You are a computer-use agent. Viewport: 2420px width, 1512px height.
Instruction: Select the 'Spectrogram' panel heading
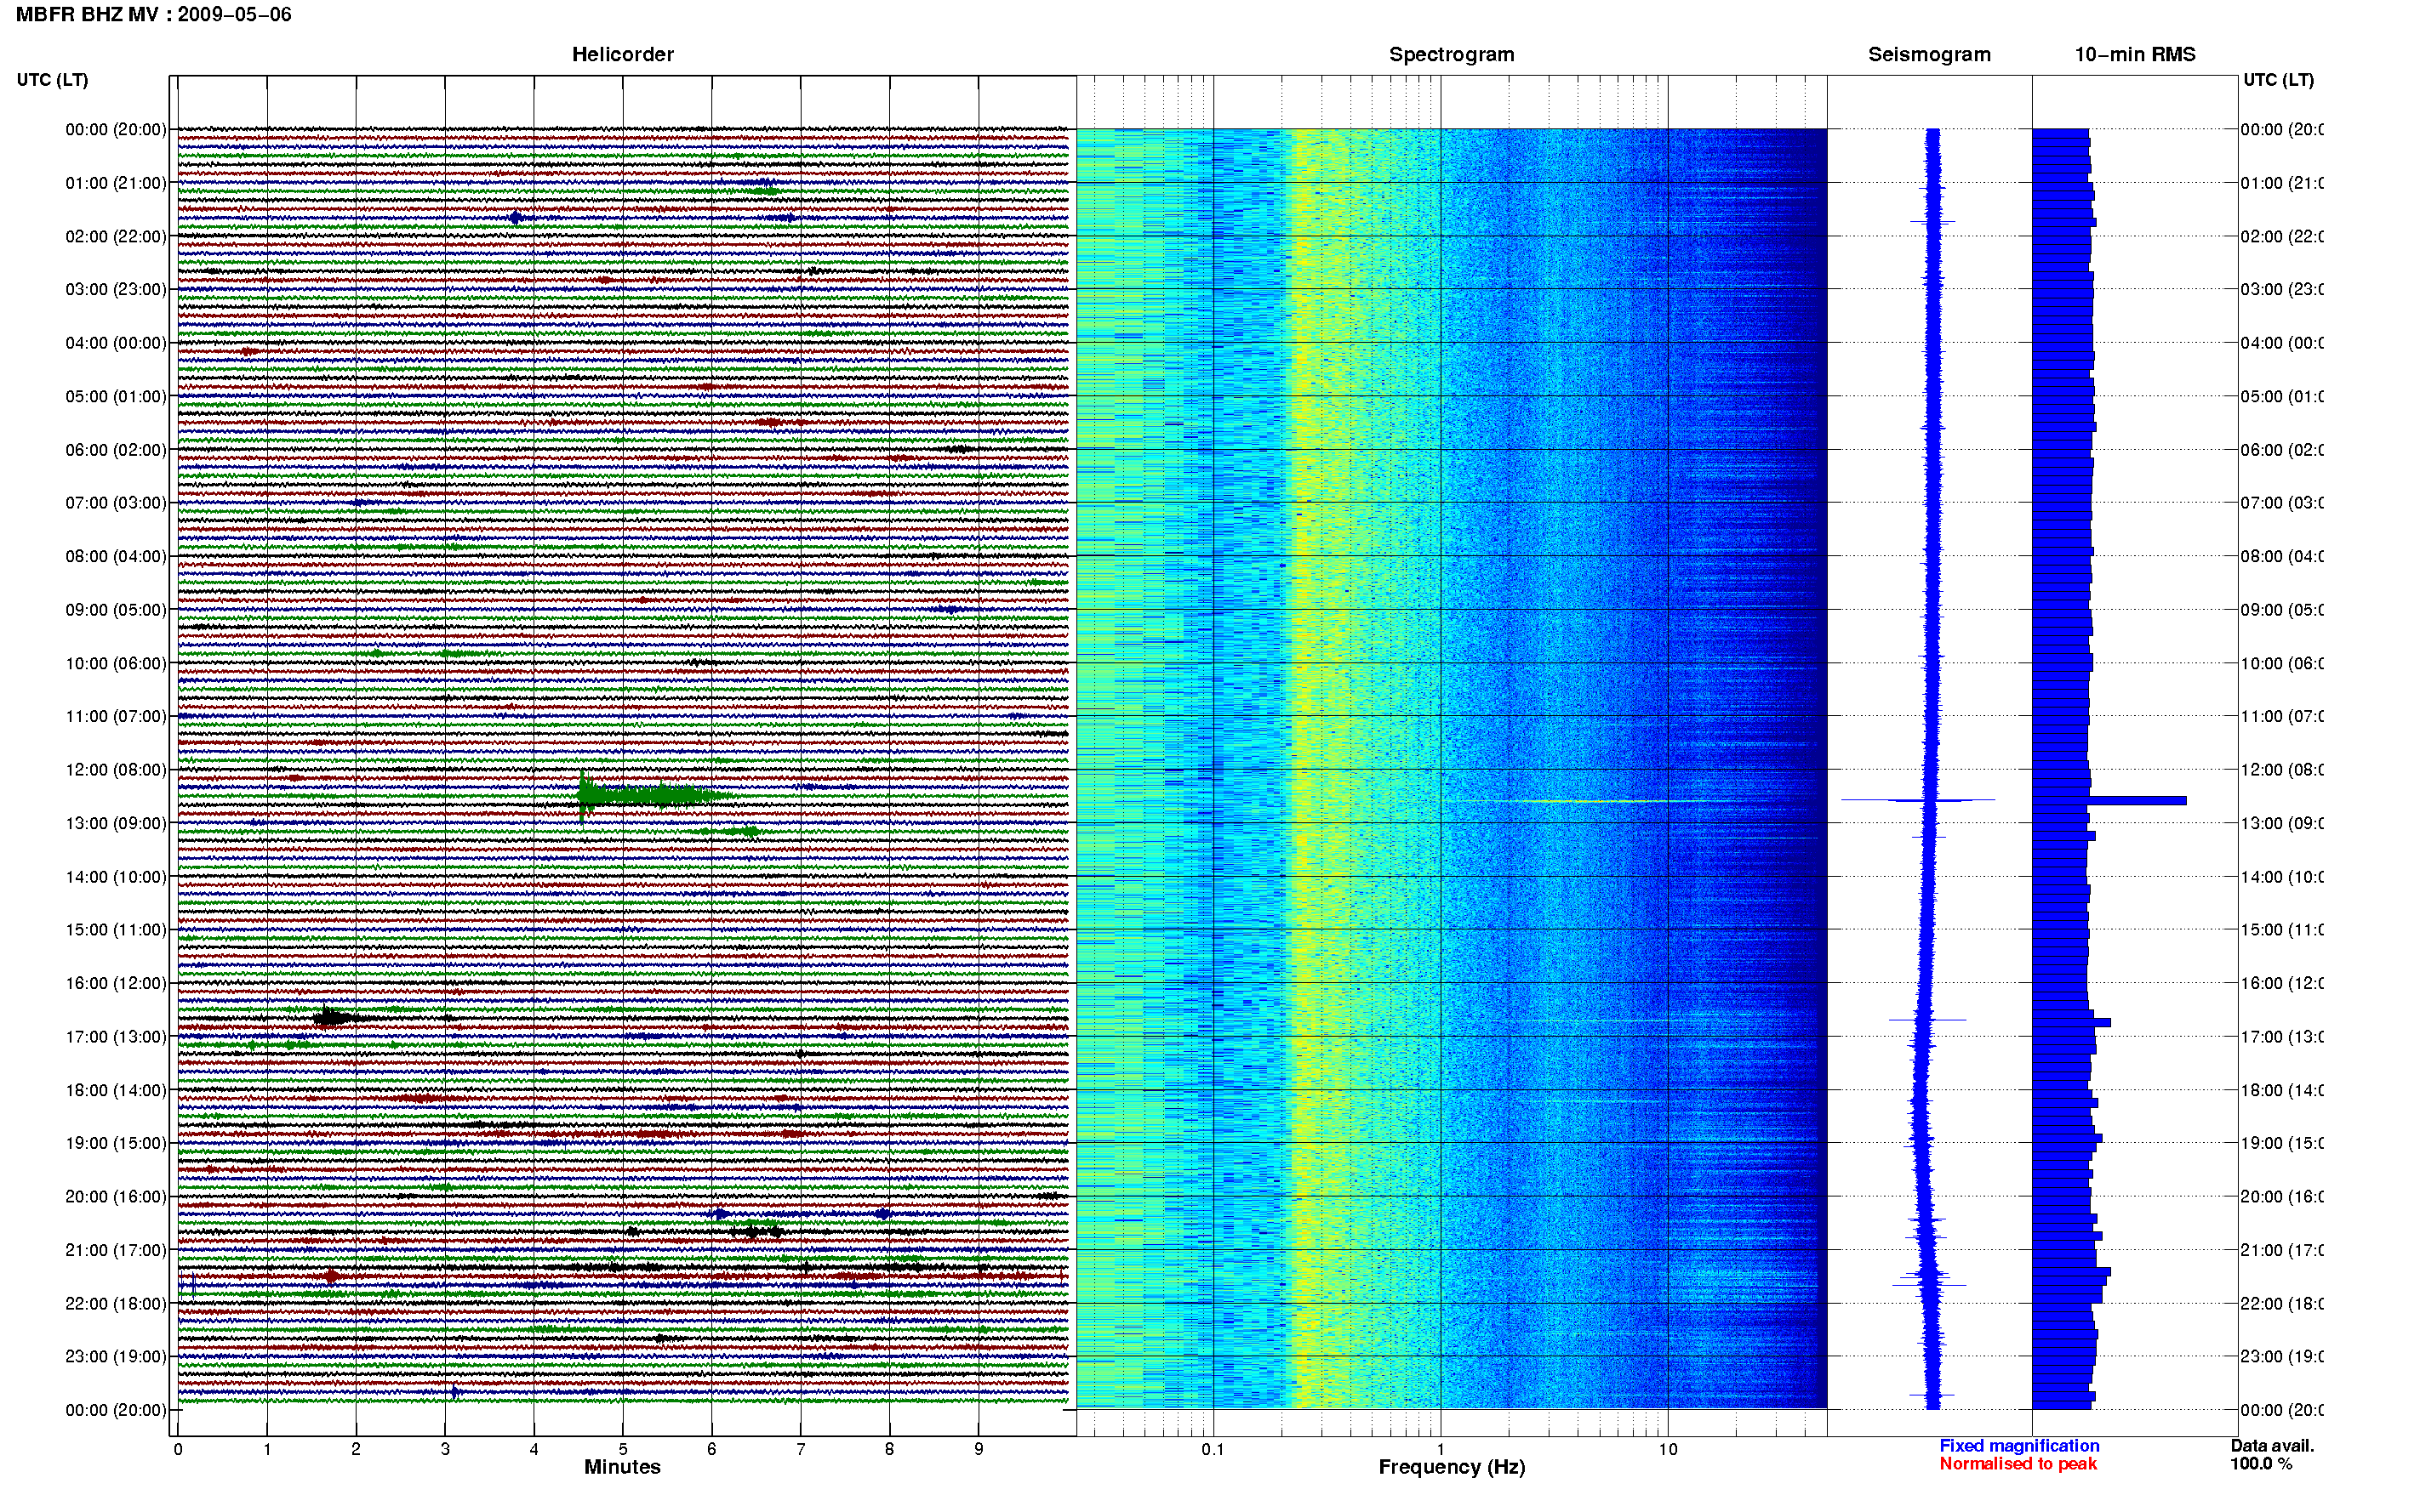pyautogui.click(x=1451, y=54)
